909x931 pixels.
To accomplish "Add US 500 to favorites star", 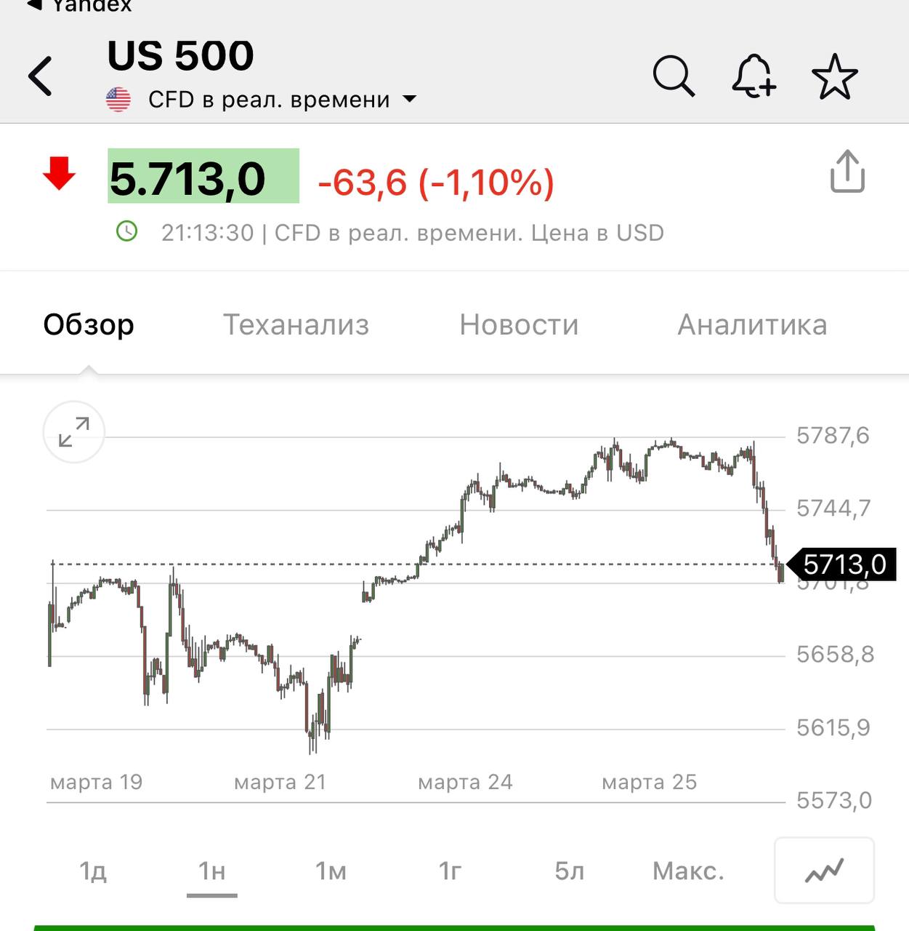I will pyautogui.click(x=834, y=76).
